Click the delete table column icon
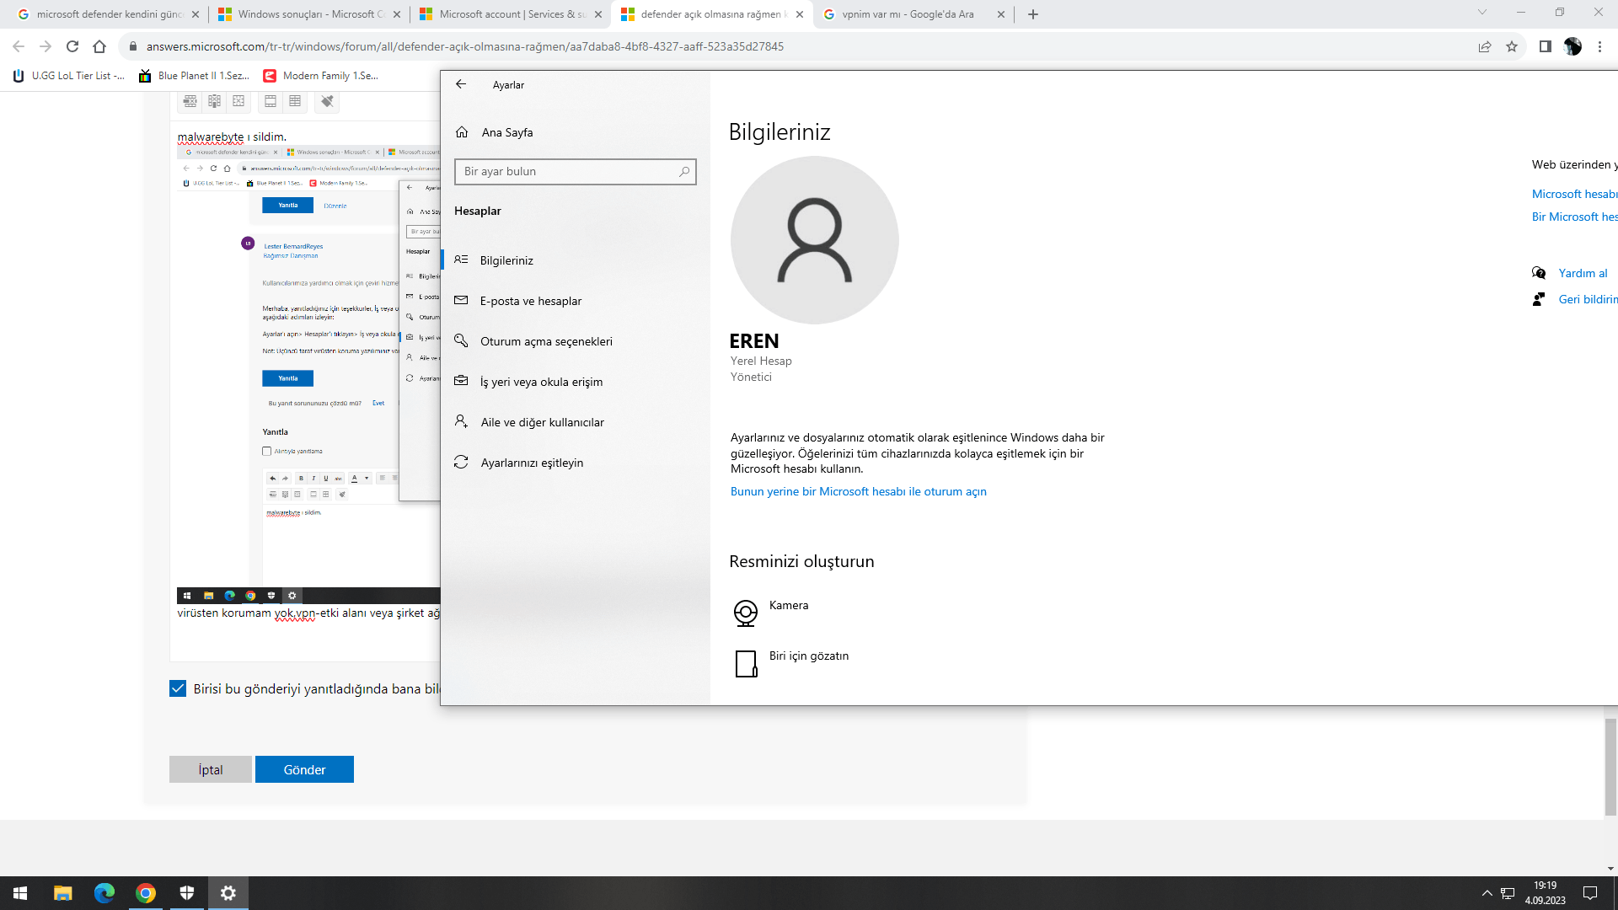The width and height of the screenshot is (1618, 910). pyautogui.click(x=215, y=101)
